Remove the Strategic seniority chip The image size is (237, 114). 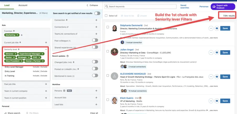[29, 57]
